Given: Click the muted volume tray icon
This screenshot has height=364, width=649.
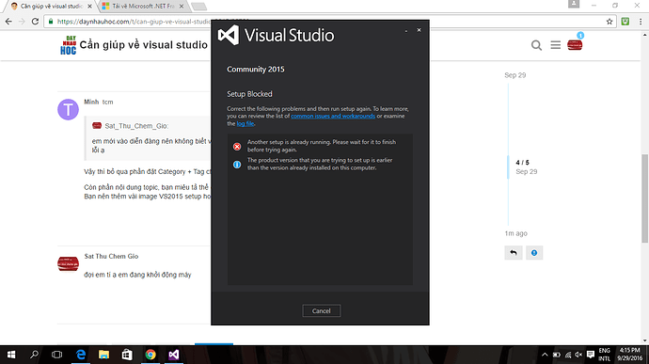Looking at the screenshot, I should (578, 355).
